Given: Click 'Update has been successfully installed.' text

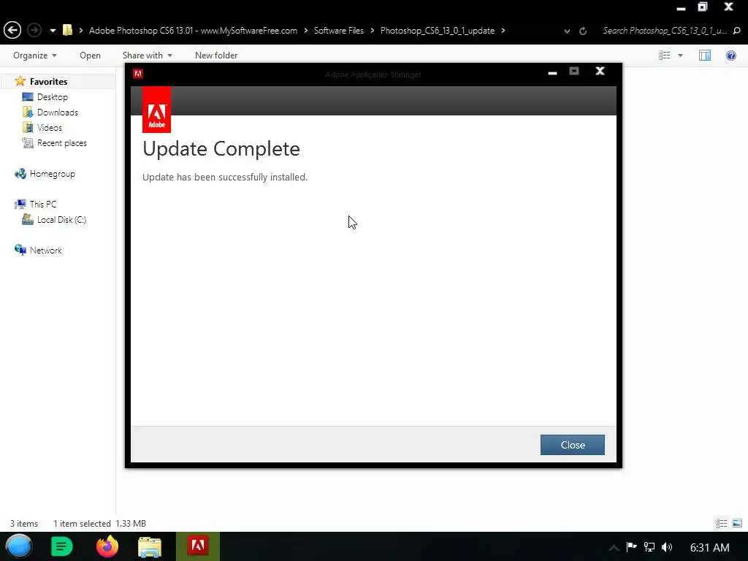Looking at the screenshot, I should tap(225, 177).
